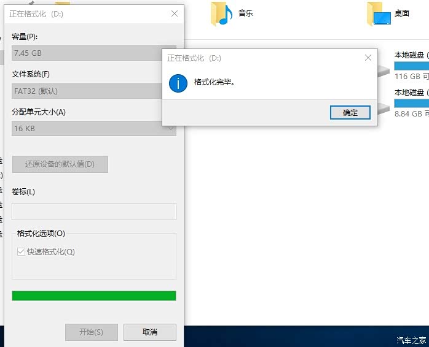Click the message dialog title 正在格式化 (D:)
The image size is (429, 347).
(x=194, y=58)
